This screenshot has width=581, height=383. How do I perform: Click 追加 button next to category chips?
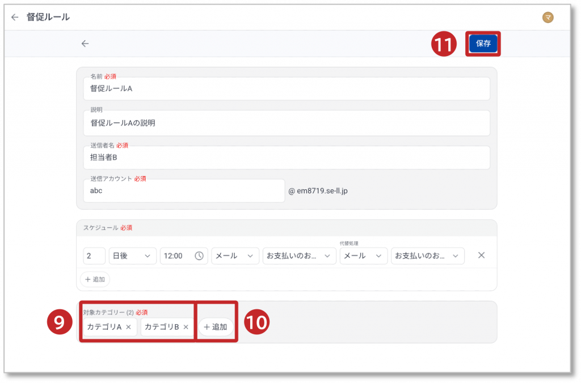[x=216, y=327]
